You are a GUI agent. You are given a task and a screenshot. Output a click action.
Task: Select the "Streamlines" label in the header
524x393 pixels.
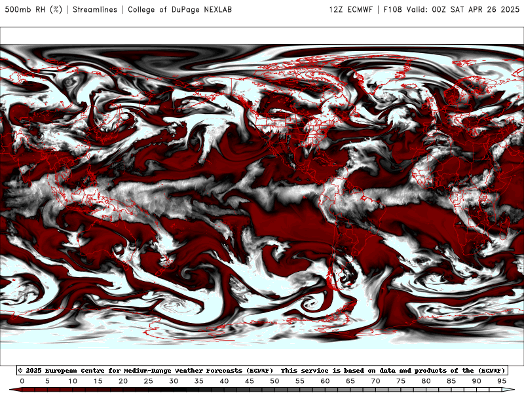tap(95, 9)
